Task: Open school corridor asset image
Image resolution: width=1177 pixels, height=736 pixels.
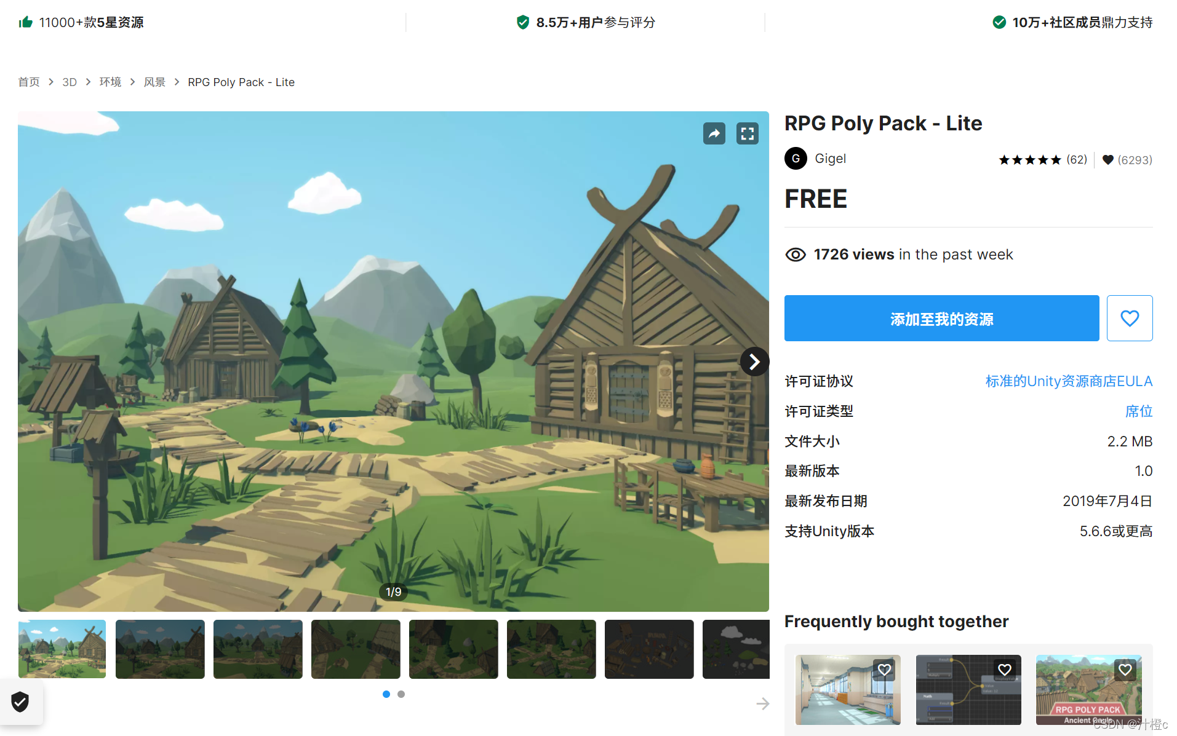Action: coord(848,690)
